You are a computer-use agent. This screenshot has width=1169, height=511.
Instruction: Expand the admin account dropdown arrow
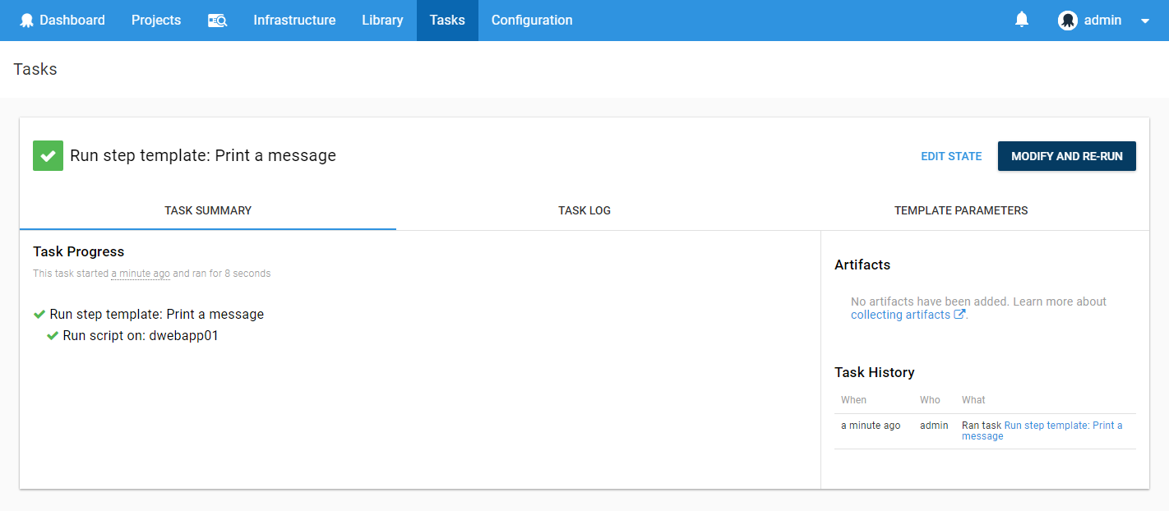(1144, 20)
